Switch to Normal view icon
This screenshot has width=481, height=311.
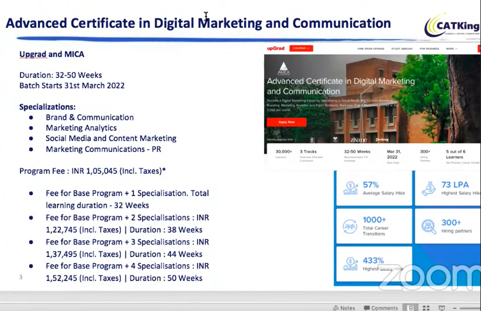pyautogui.click(x=410, y=308)
